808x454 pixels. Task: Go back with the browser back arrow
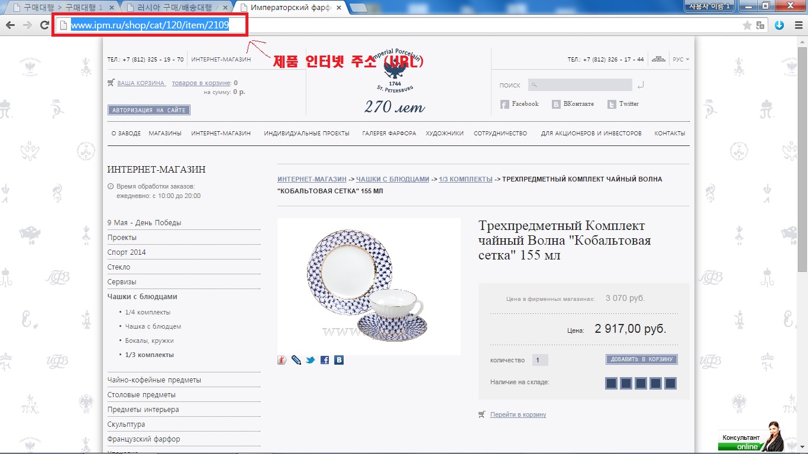pyautogui.click(x=9, y=25)
